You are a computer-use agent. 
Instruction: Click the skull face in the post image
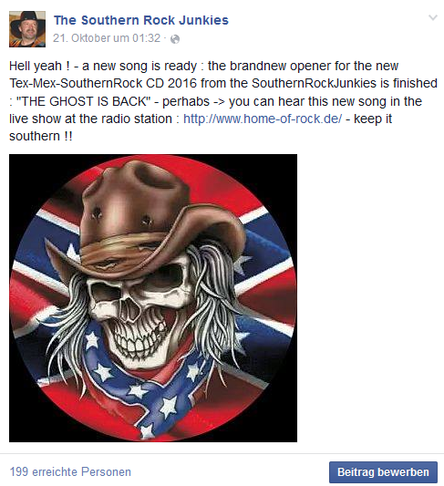coord(139,313)
